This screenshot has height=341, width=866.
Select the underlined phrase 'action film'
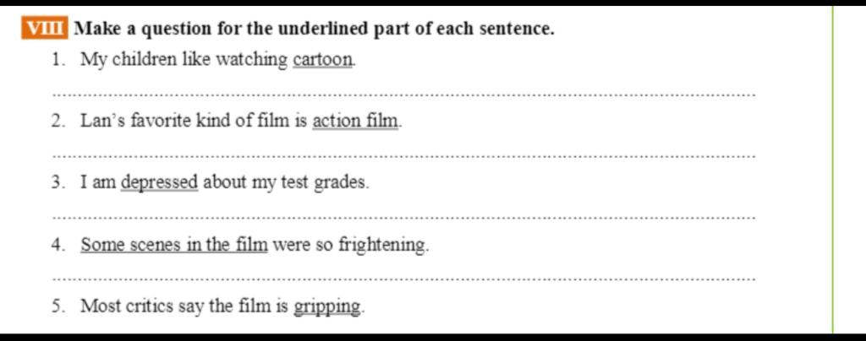[356, 120]
